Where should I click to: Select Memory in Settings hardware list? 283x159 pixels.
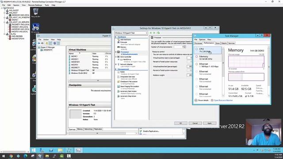pos(123,47)
